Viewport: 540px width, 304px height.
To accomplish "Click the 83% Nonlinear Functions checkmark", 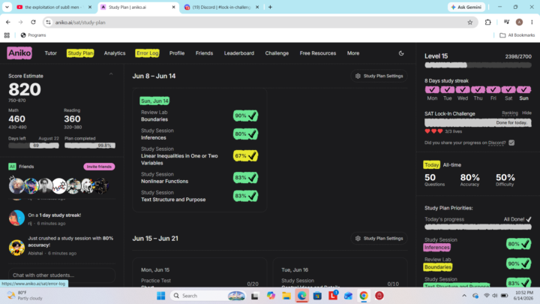I will 245,178.
